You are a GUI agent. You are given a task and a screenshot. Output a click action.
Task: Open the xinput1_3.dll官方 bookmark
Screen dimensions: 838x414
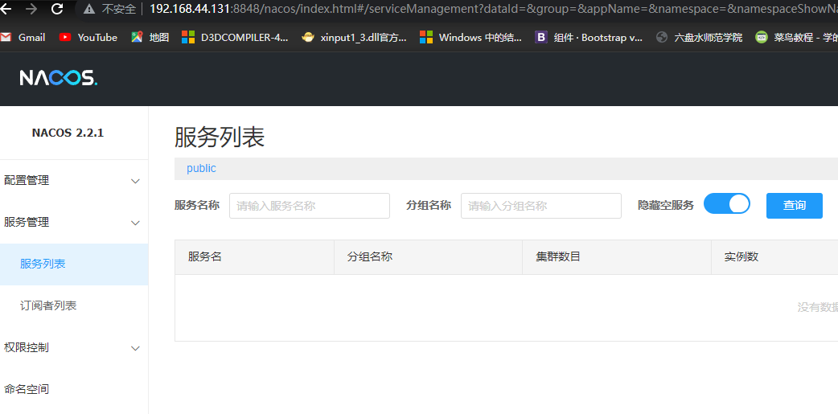coord(354,38)
